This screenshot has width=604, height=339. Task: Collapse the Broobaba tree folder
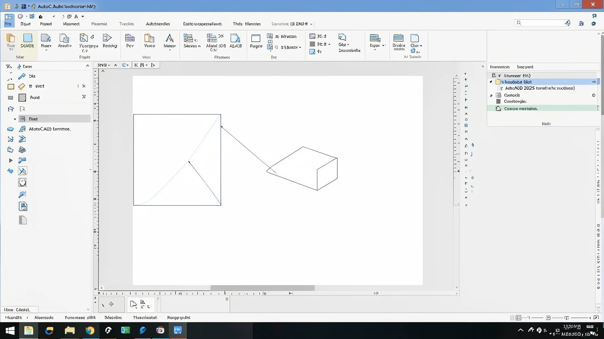click(x=491, y=82)
